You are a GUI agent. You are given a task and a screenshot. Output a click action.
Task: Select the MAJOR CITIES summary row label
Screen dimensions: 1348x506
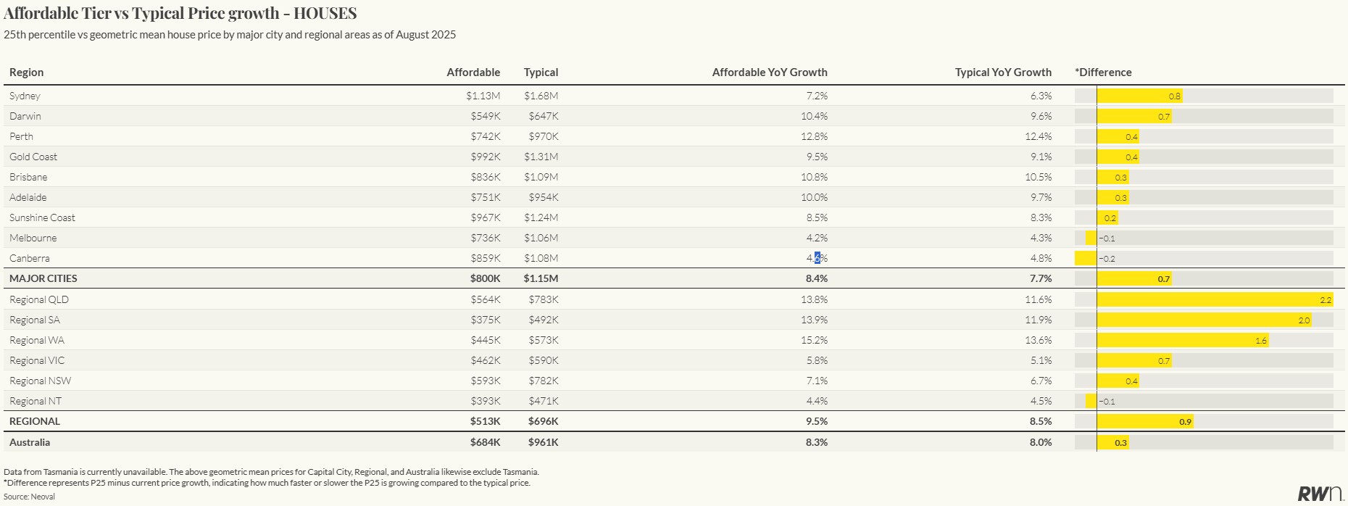click(x=43, y=278)
